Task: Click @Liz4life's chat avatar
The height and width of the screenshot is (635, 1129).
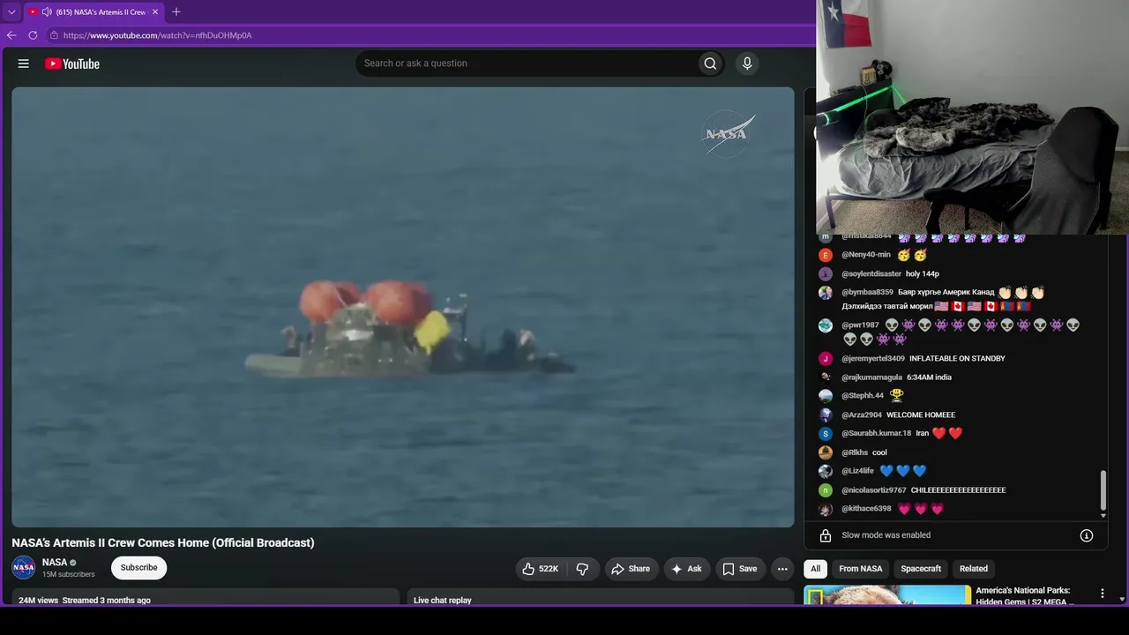Action: [x=826, y=472]
